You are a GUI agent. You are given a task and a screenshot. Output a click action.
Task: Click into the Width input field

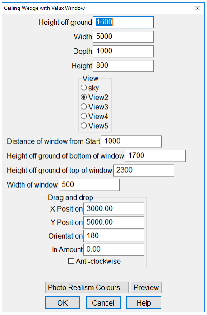pos(123,37)
